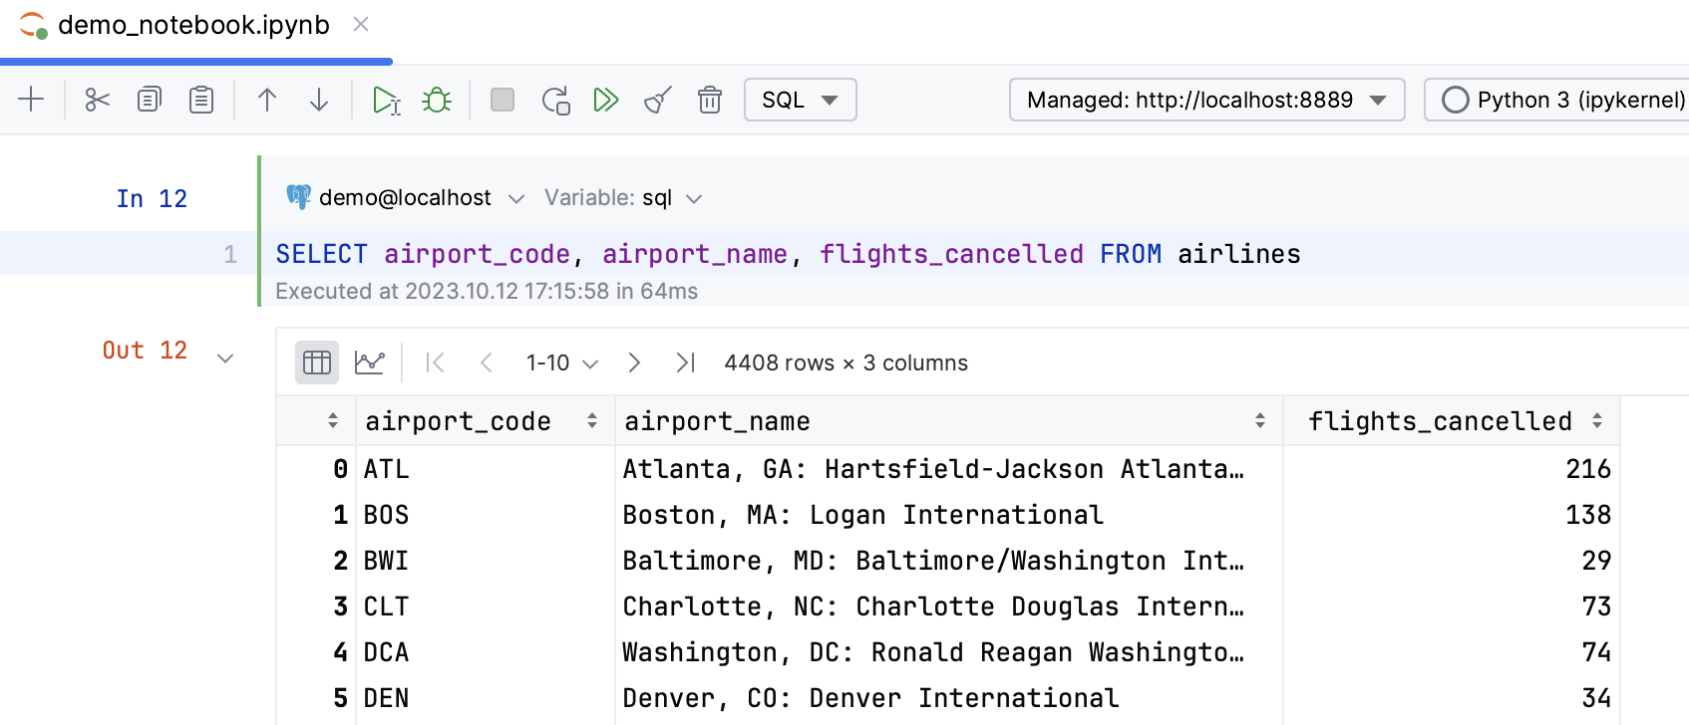Click the Baltimore, MD airport name cell
This screenshot has height=725, width=1689.
coord(948,561)
